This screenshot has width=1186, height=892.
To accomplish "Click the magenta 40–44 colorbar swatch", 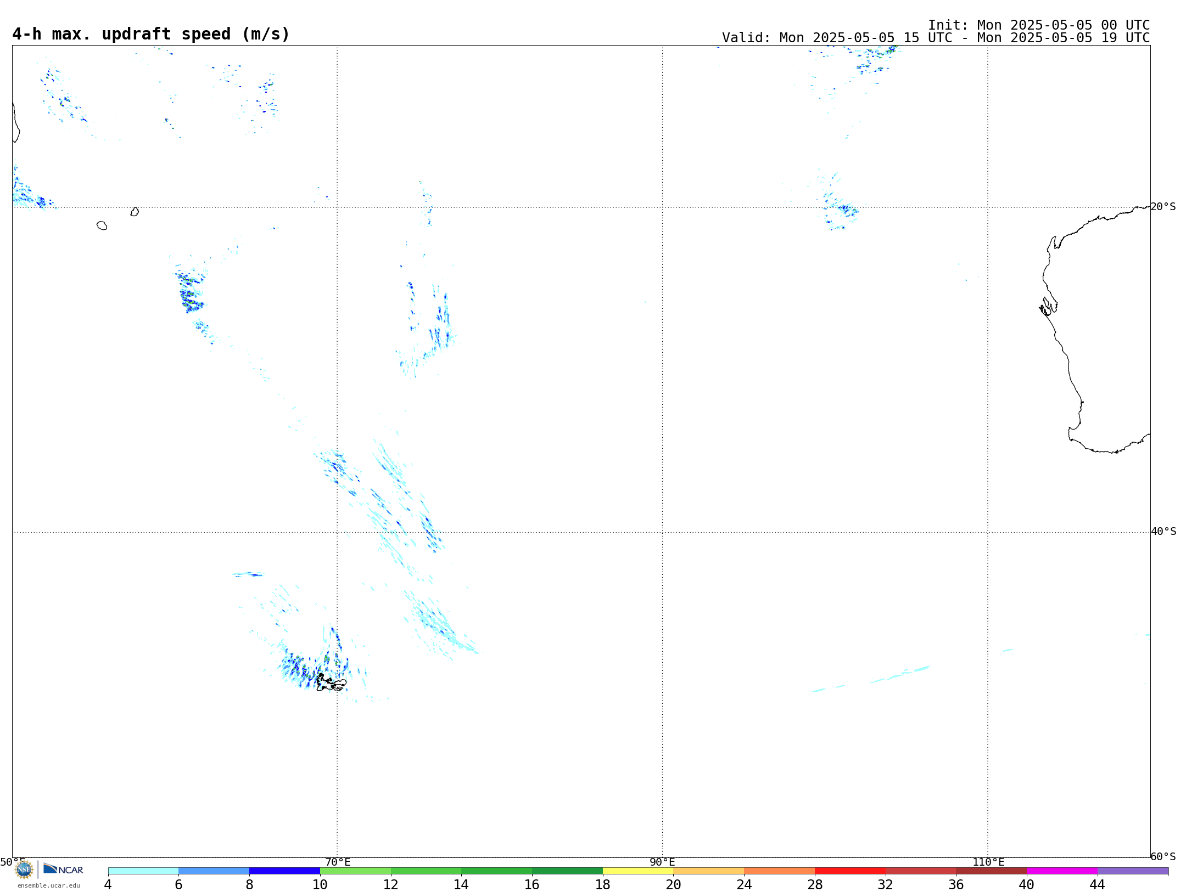I will [1062, 871].
